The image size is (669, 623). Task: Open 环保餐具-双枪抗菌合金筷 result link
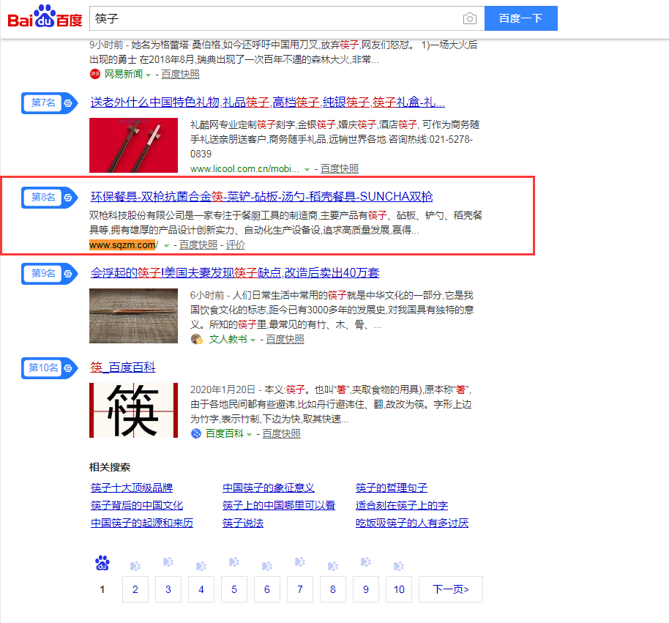[261, 196]
